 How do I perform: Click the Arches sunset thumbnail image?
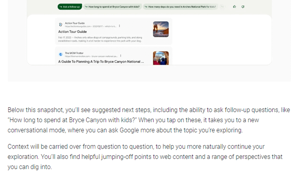[161, 29]
